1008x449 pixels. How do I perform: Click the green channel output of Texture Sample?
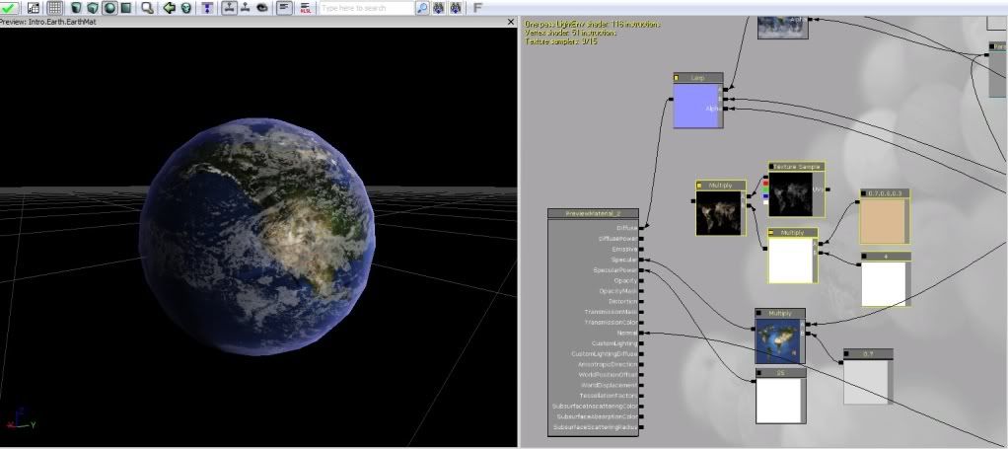[x=765, y=189]
